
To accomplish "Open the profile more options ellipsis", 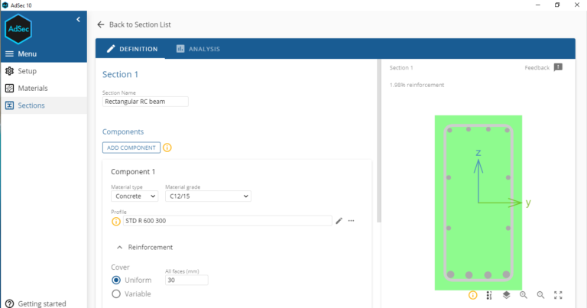I will (x=352, y=221).
